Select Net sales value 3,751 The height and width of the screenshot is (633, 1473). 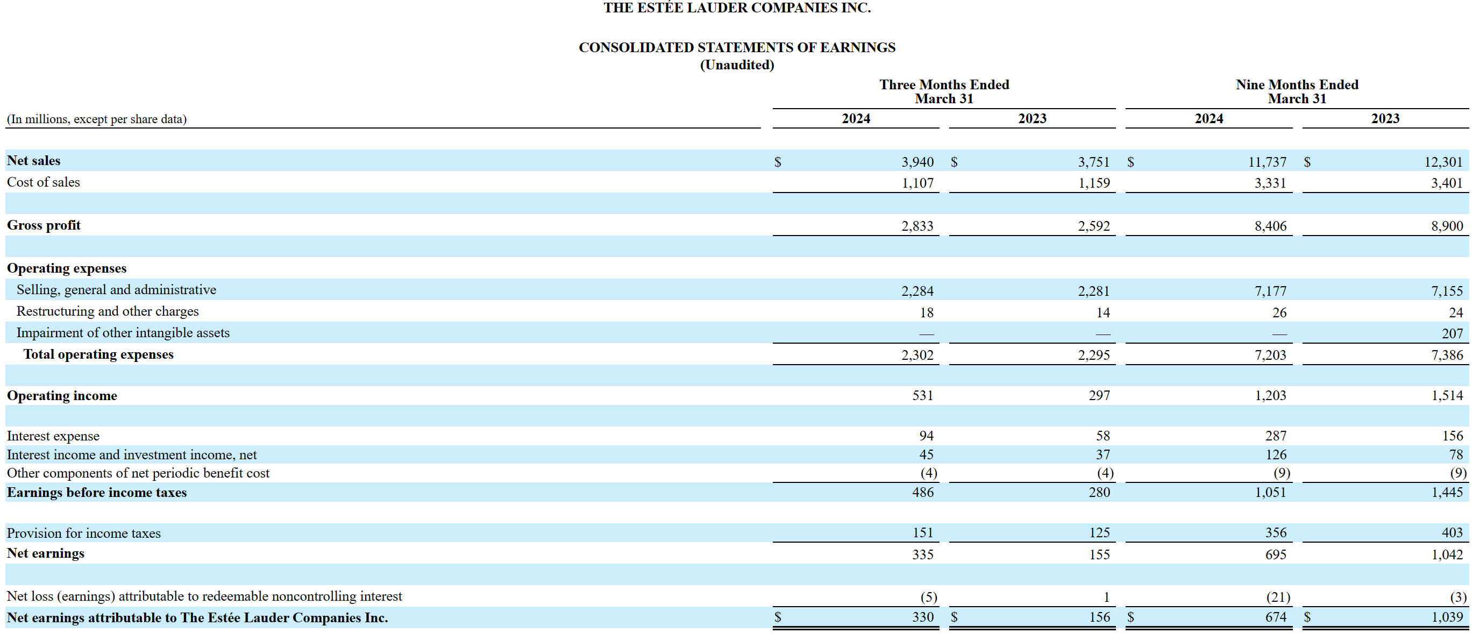click(1094, 162)
